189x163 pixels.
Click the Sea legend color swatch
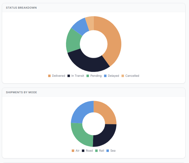click(108, 151)
